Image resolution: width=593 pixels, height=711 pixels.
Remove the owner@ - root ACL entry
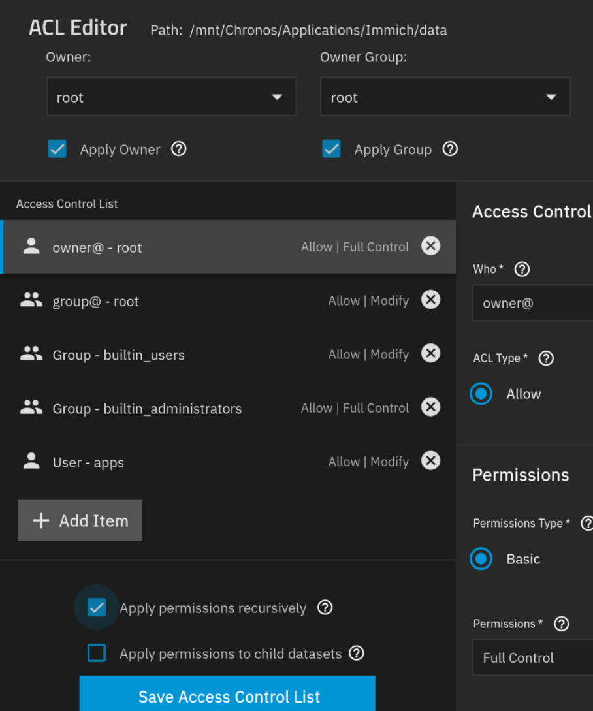click(430, 246)
